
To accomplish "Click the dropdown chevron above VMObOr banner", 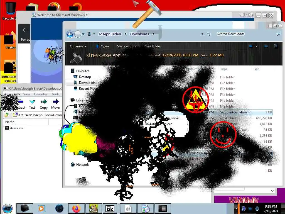I will pyautogui.click(x=272, y=191).
